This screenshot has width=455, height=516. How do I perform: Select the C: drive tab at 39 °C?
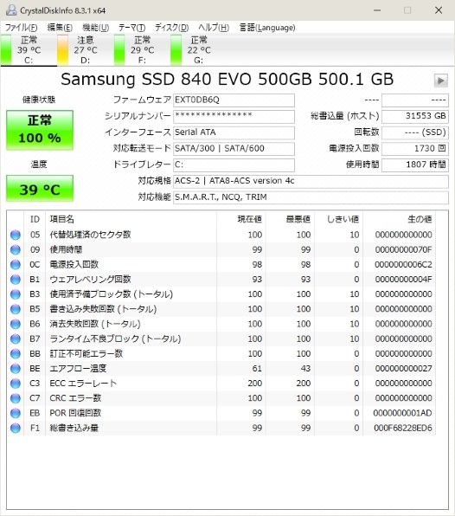(x=29, y=50)
